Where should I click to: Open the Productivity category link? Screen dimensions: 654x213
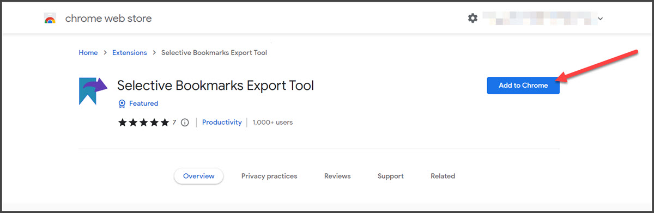coord(222,123)
